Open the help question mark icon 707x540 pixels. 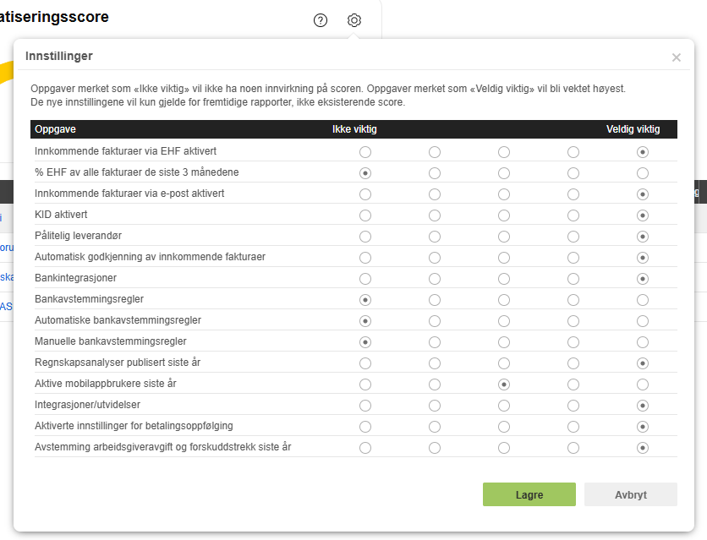click(x=321, y=20)
